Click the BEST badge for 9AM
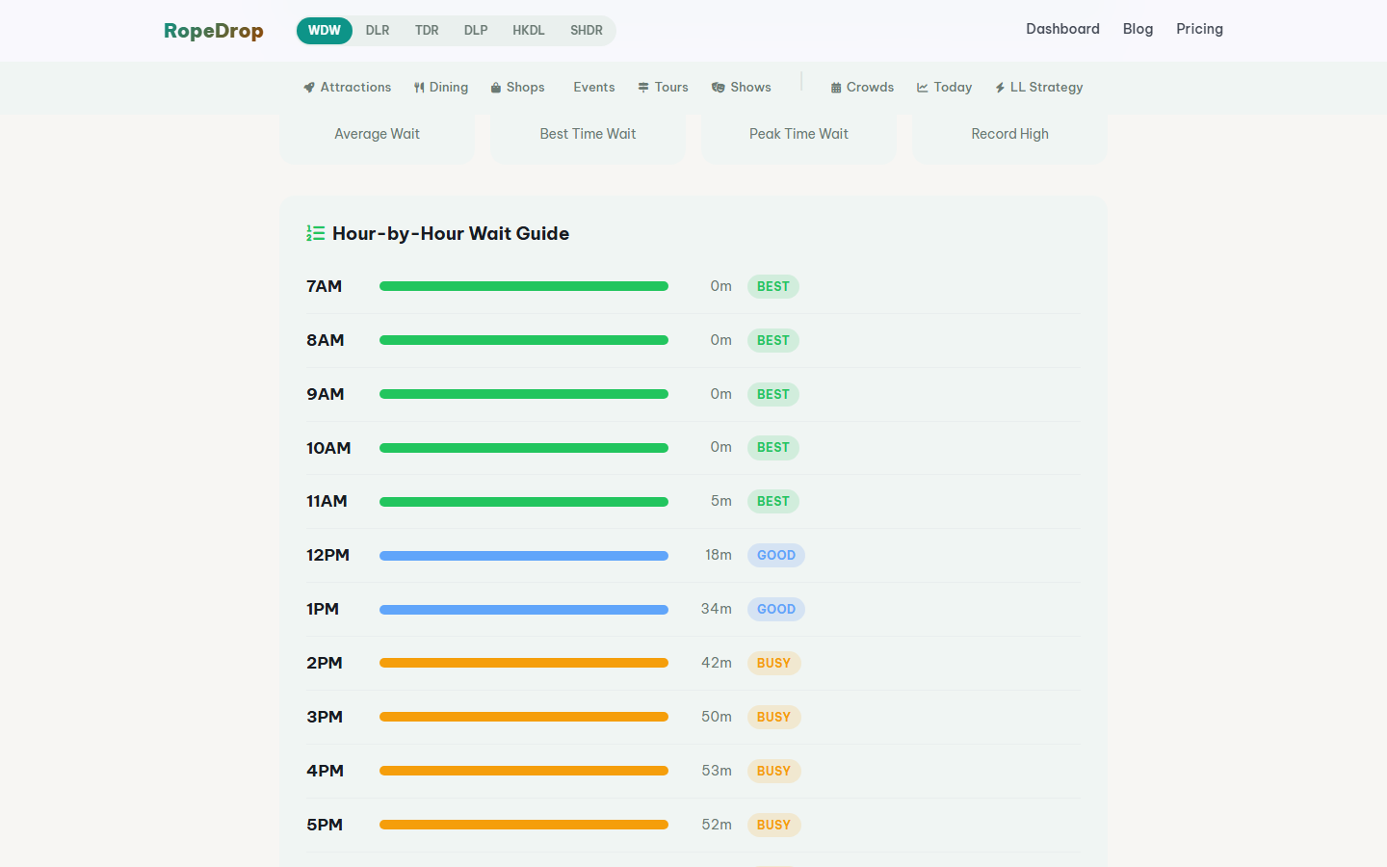This screenshot has width=1387, height=867. (x=773, y=394)
